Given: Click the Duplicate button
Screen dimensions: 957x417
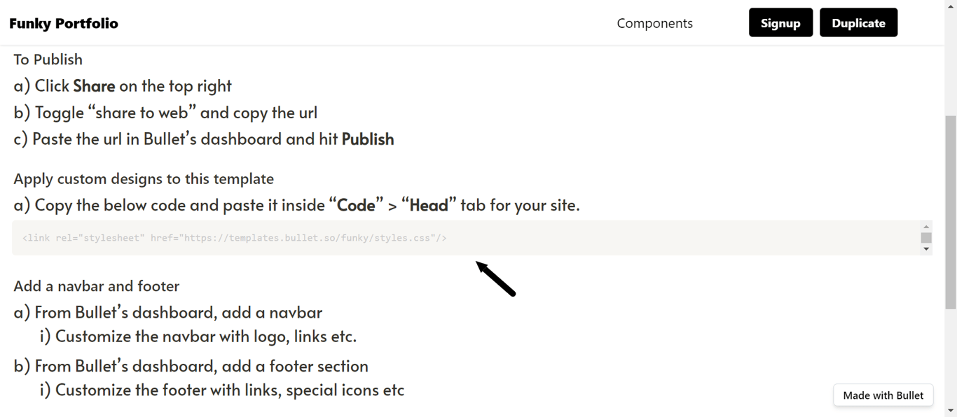Looking at the screenshot, I should point(858,22).
